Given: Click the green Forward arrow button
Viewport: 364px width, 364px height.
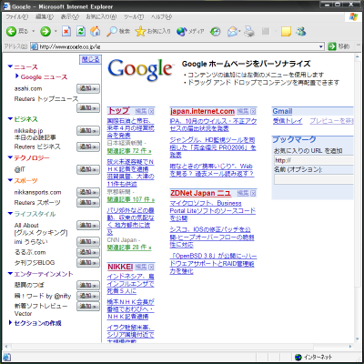Looking at the screenshot, I should [45, 31].
